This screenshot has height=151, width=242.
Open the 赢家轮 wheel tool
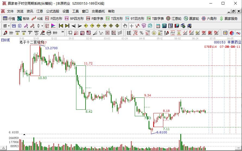point(191,18)
